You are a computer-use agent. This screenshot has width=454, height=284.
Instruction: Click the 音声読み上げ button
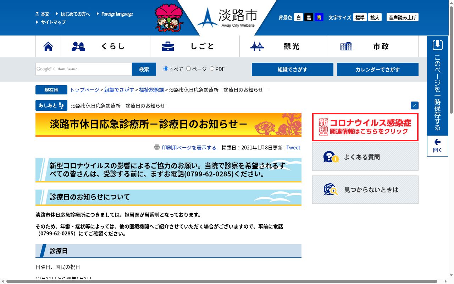pos(403,17)
